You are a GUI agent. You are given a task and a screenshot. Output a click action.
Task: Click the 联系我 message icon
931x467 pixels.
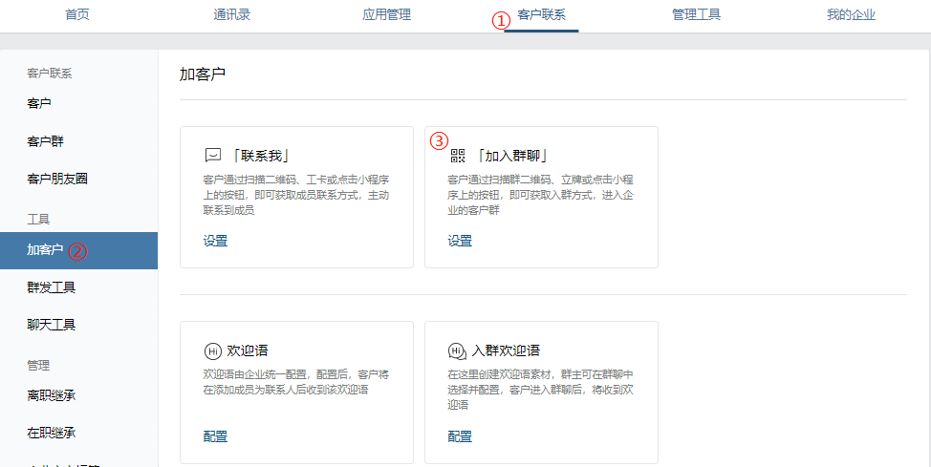pos(212,156)
